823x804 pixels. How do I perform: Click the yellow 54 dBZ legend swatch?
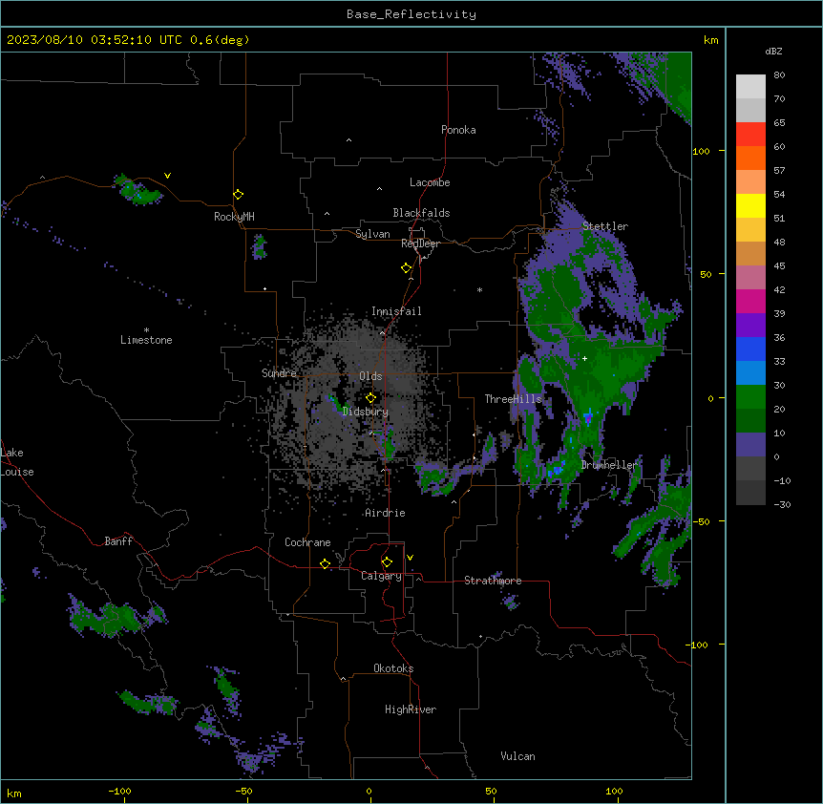750,205
